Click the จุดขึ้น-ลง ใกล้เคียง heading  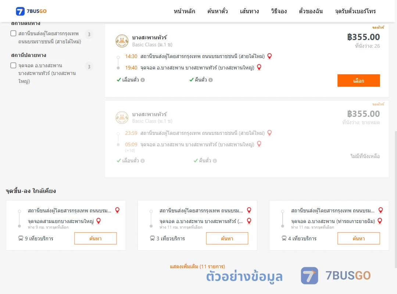31,191
